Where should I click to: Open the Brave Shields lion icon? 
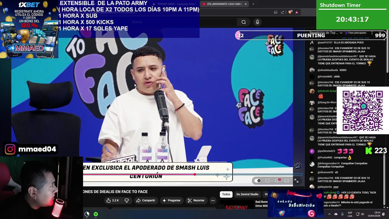pos(290,12)
